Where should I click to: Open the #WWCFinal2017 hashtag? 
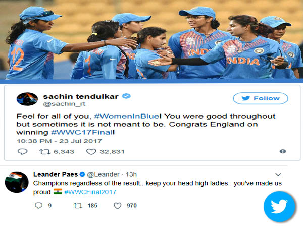(91, 192)
